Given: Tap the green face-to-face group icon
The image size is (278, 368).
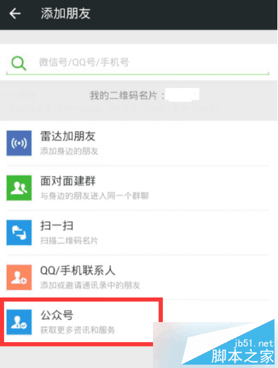Looking at the screenshot, I should [x=19, y=188].
